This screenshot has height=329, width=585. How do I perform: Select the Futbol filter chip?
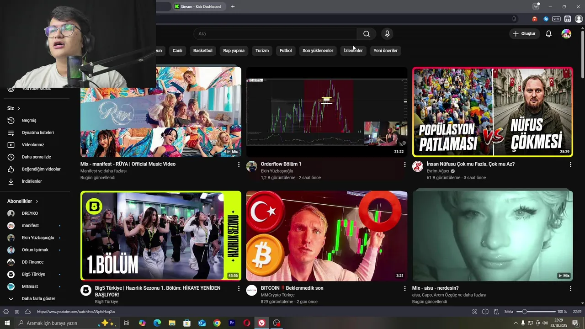286,51
